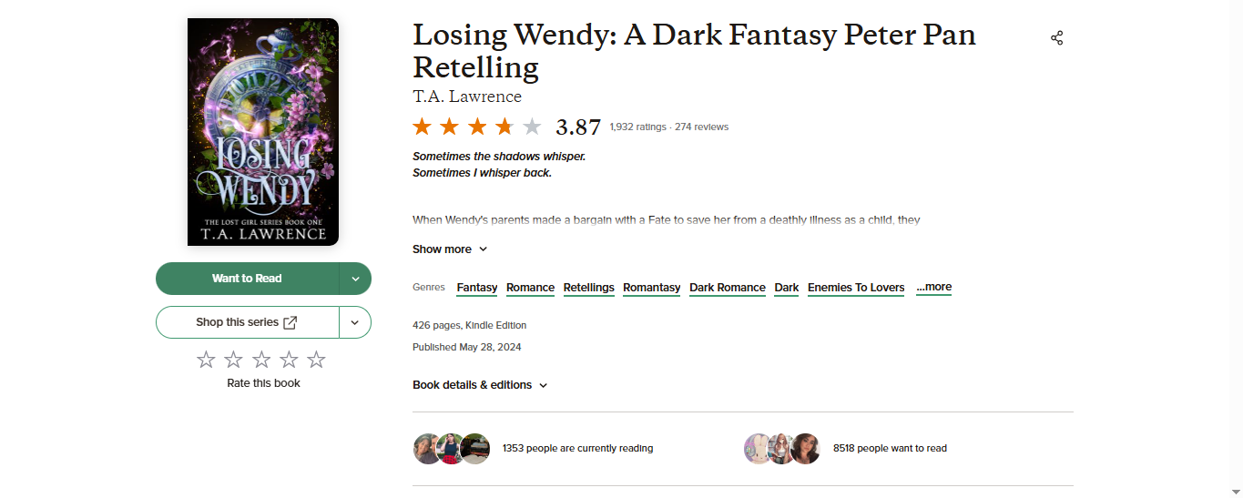The image size is (1243, 498).
Task: Rate this book one star
Action: tap(206, 360)
